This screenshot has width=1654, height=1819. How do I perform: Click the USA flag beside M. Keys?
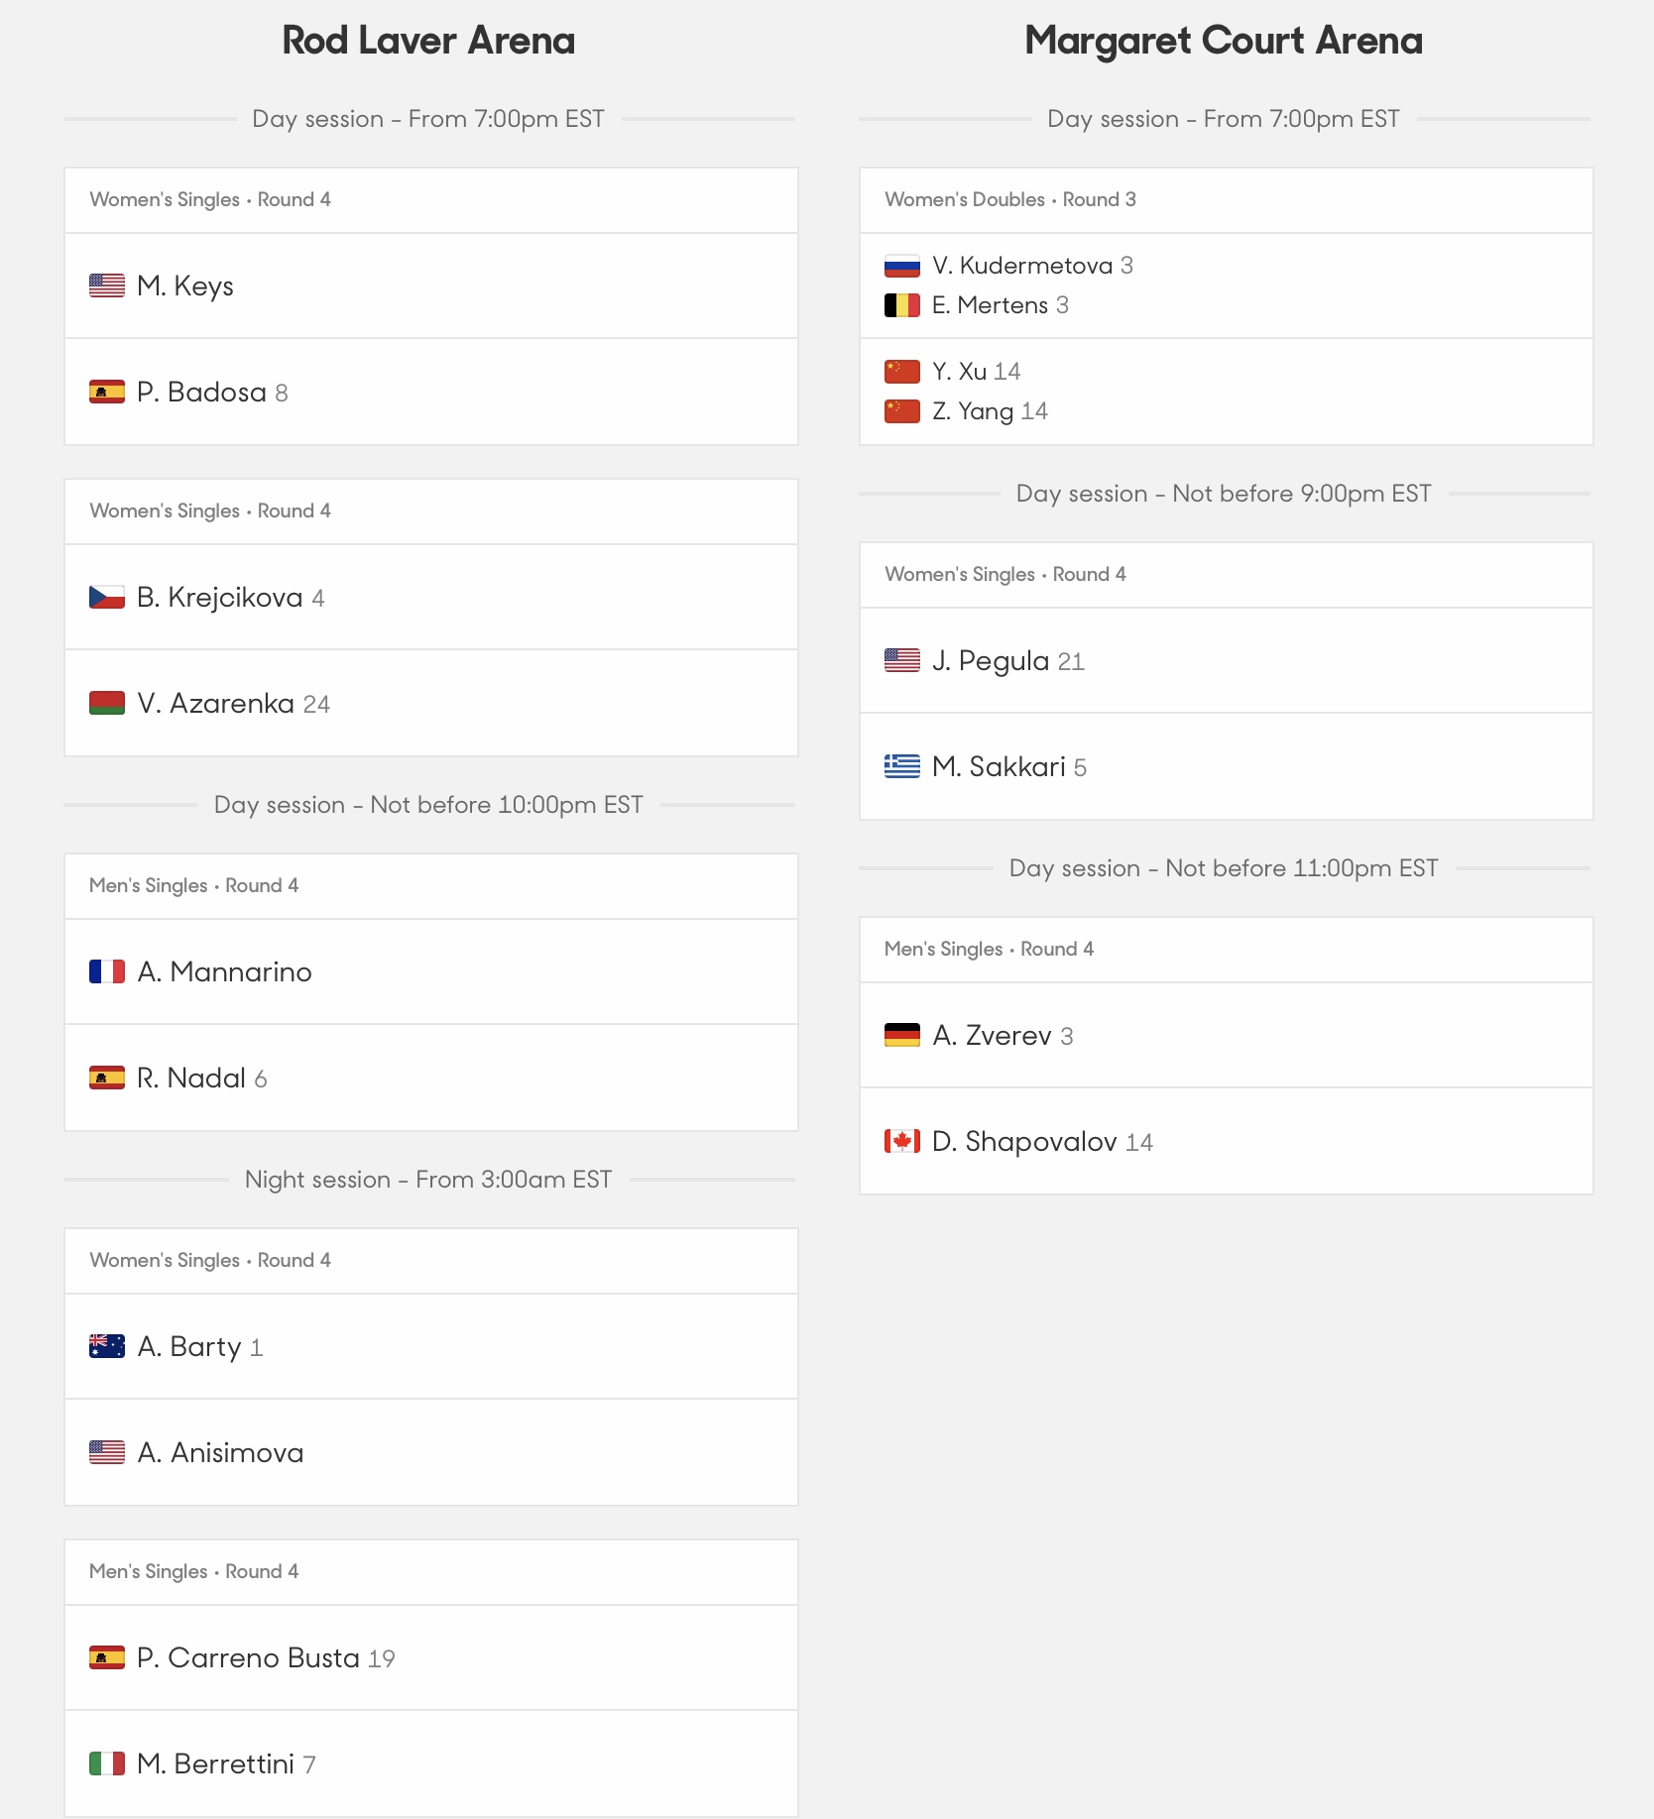coord(107,285)
